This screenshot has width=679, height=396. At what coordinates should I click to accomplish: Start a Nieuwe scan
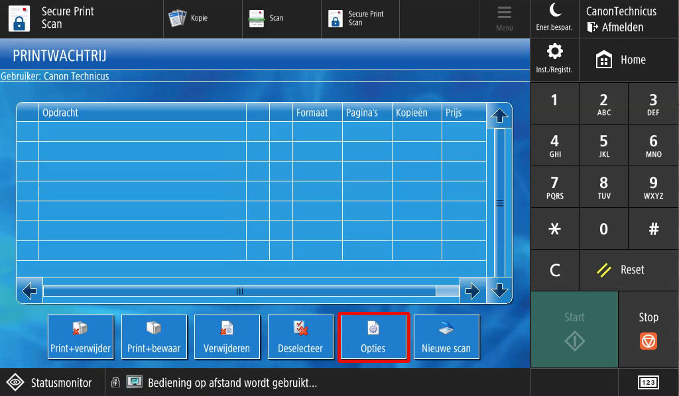pyautogui.click(x=446, y=337)
